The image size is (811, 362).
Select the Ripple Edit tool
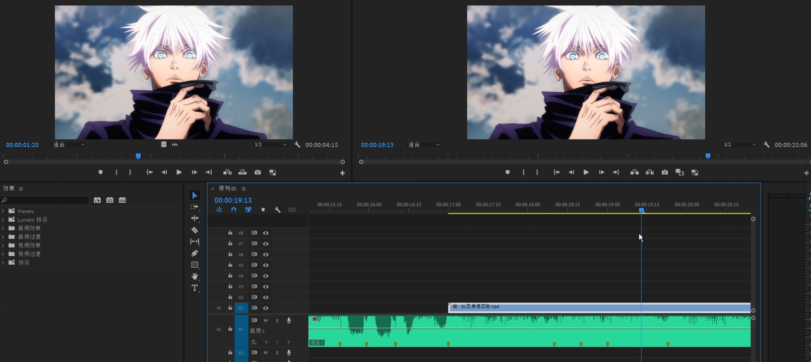(195, 218)
